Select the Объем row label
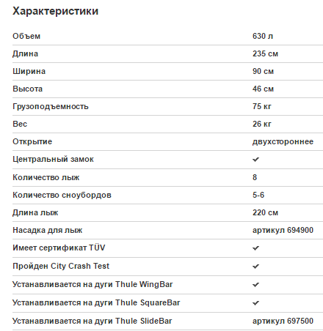 point(26,36)
